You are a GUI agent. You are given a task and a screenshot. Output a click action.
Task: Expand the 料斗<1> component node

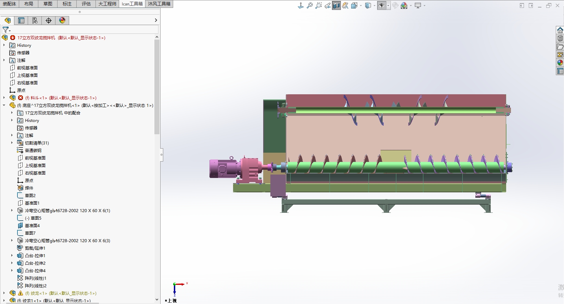coord(4,98)
